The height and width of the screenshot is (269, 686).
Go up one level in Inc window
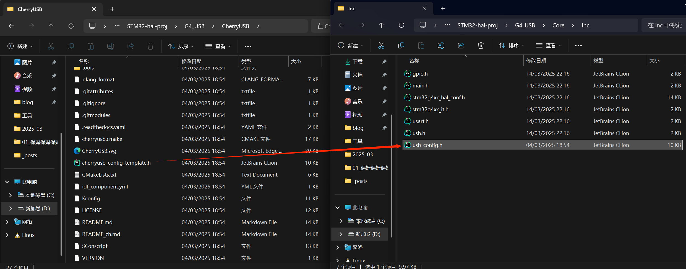(x=381, y=25)
